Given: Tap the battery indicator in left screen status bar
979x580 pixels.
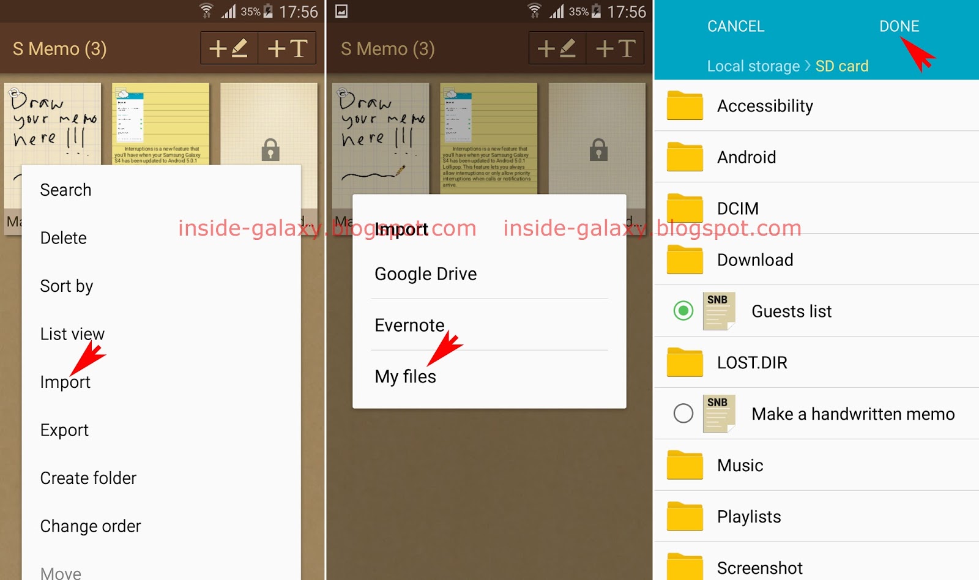Looking at the screenshot, I should 268,11.
